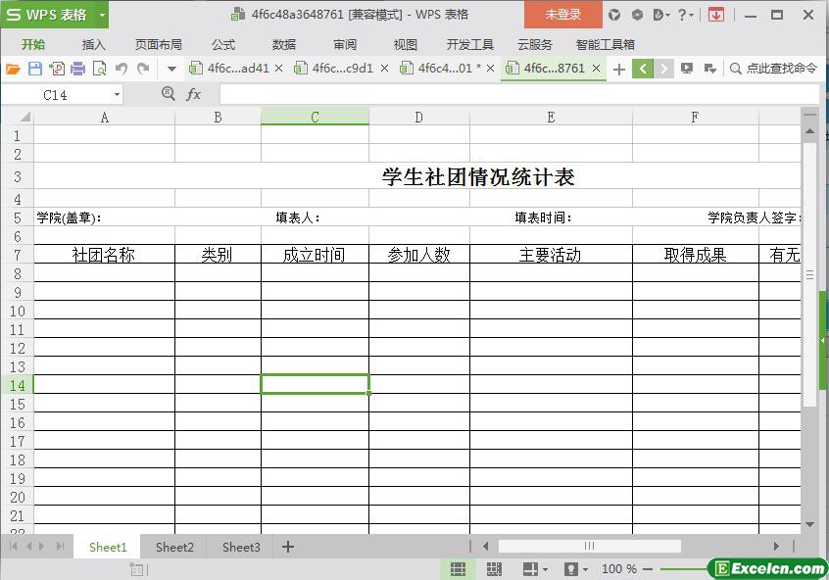Select row 14 header
829x580 pixels.
click(17, 385)
